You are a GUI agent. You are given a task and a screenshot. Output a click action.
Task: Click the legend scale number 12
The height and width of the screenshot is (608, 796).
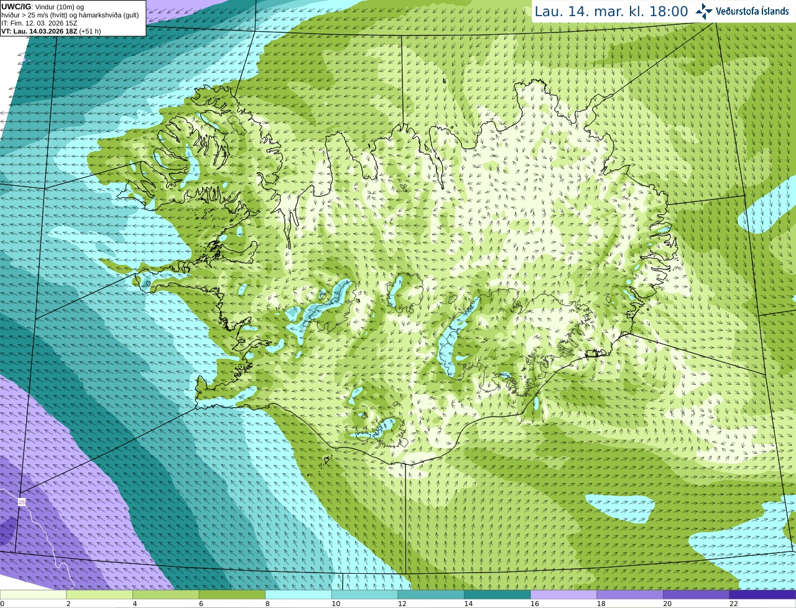pyautogui.click(x=402, y=604)
